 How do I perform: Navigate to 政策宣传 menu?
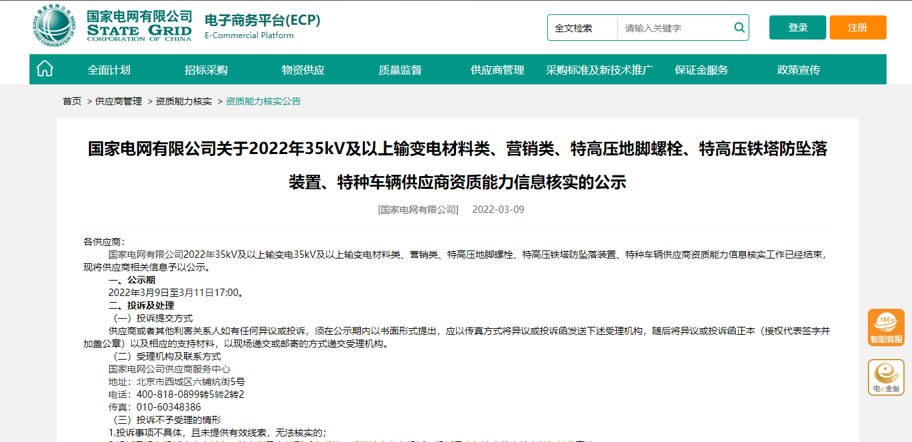pos(798,70)
